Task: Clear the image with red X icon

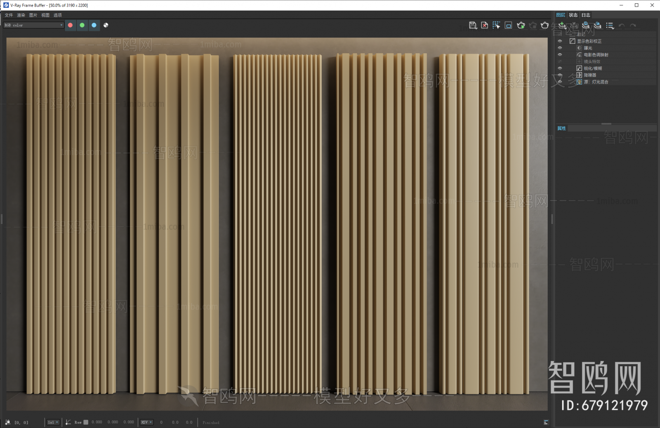Action: click(x=485, y=25)
